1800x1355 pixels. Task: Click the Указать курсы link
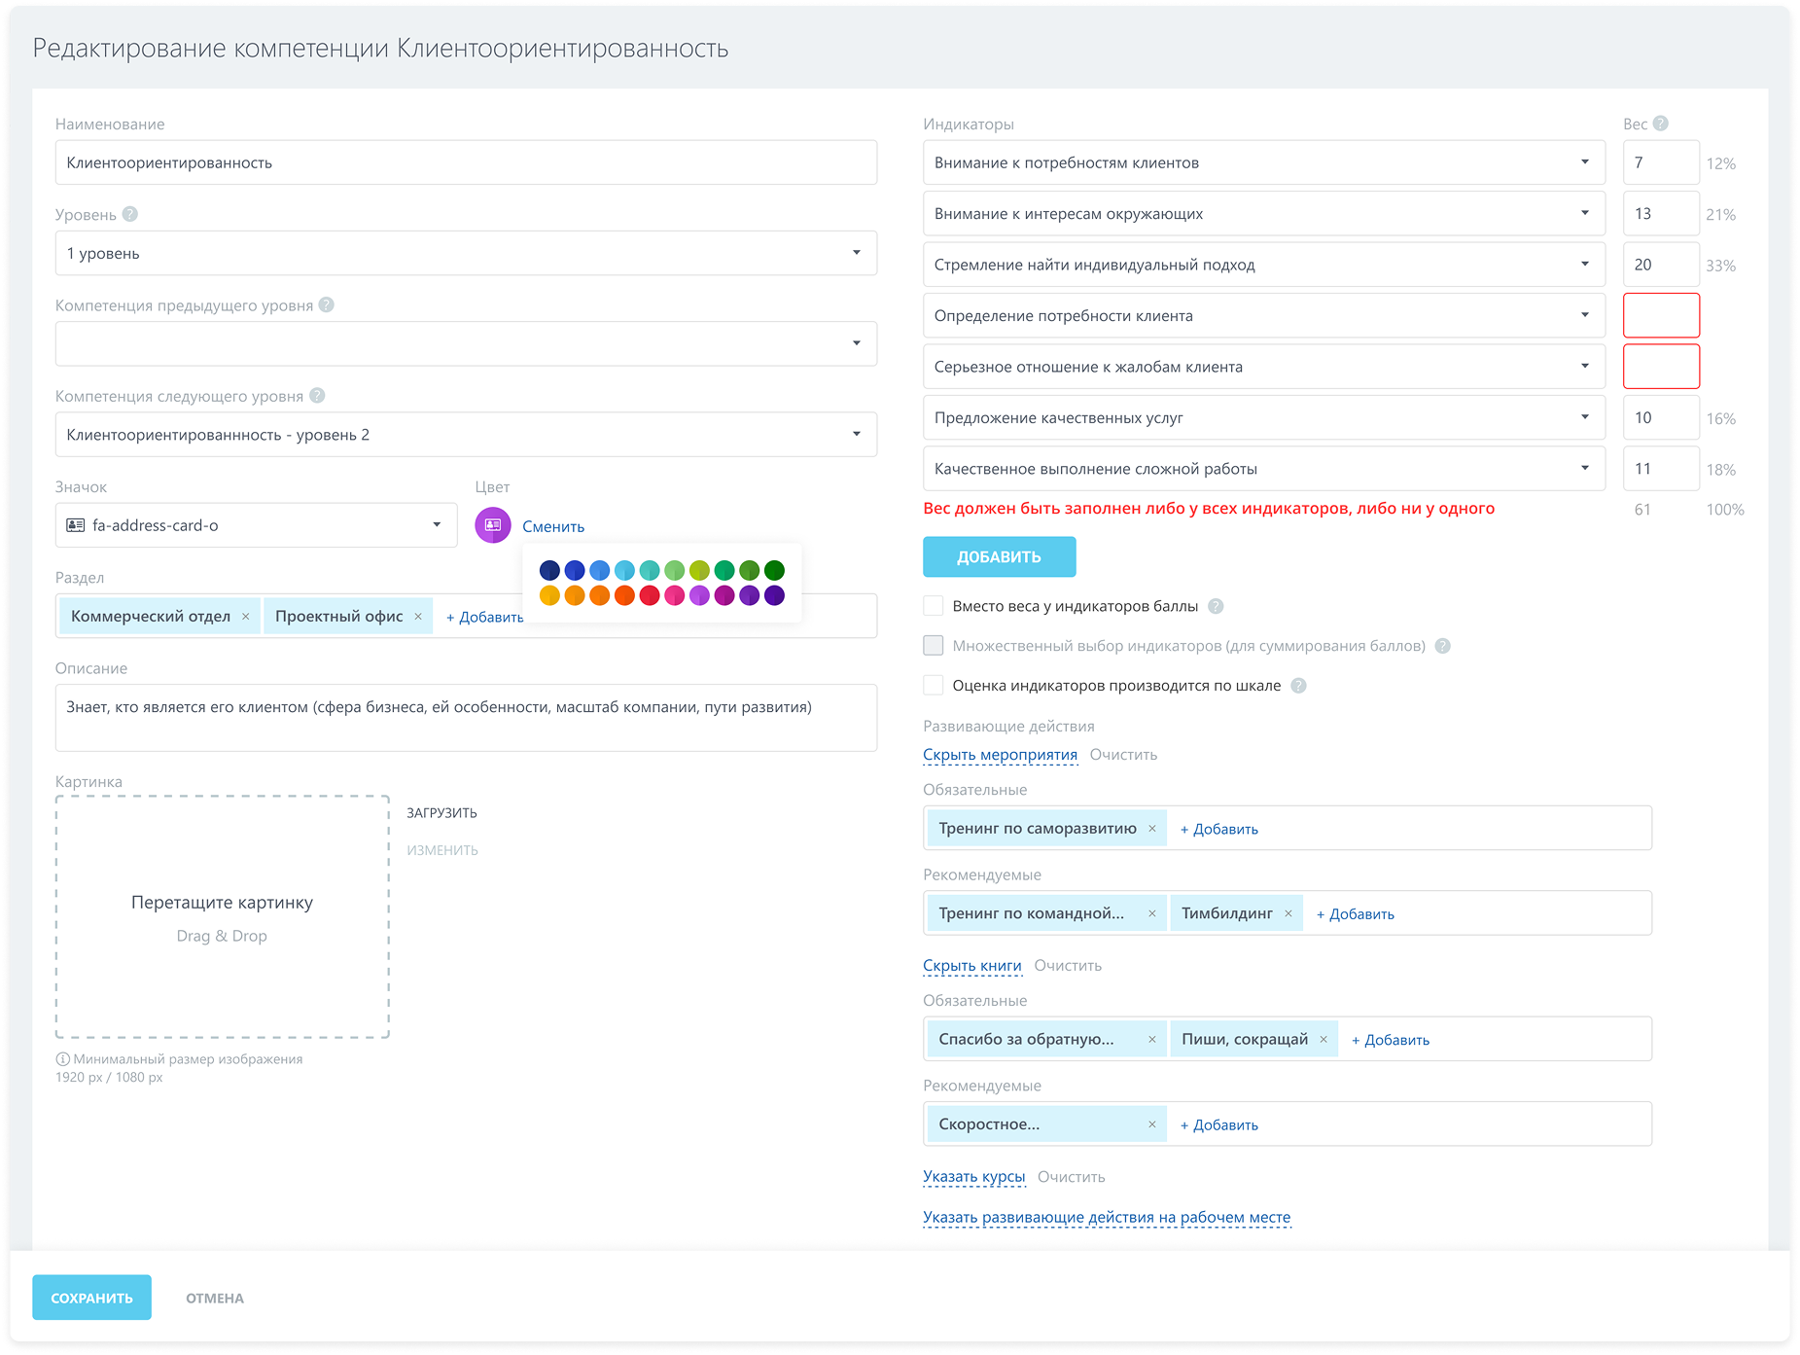point(973,1177)
